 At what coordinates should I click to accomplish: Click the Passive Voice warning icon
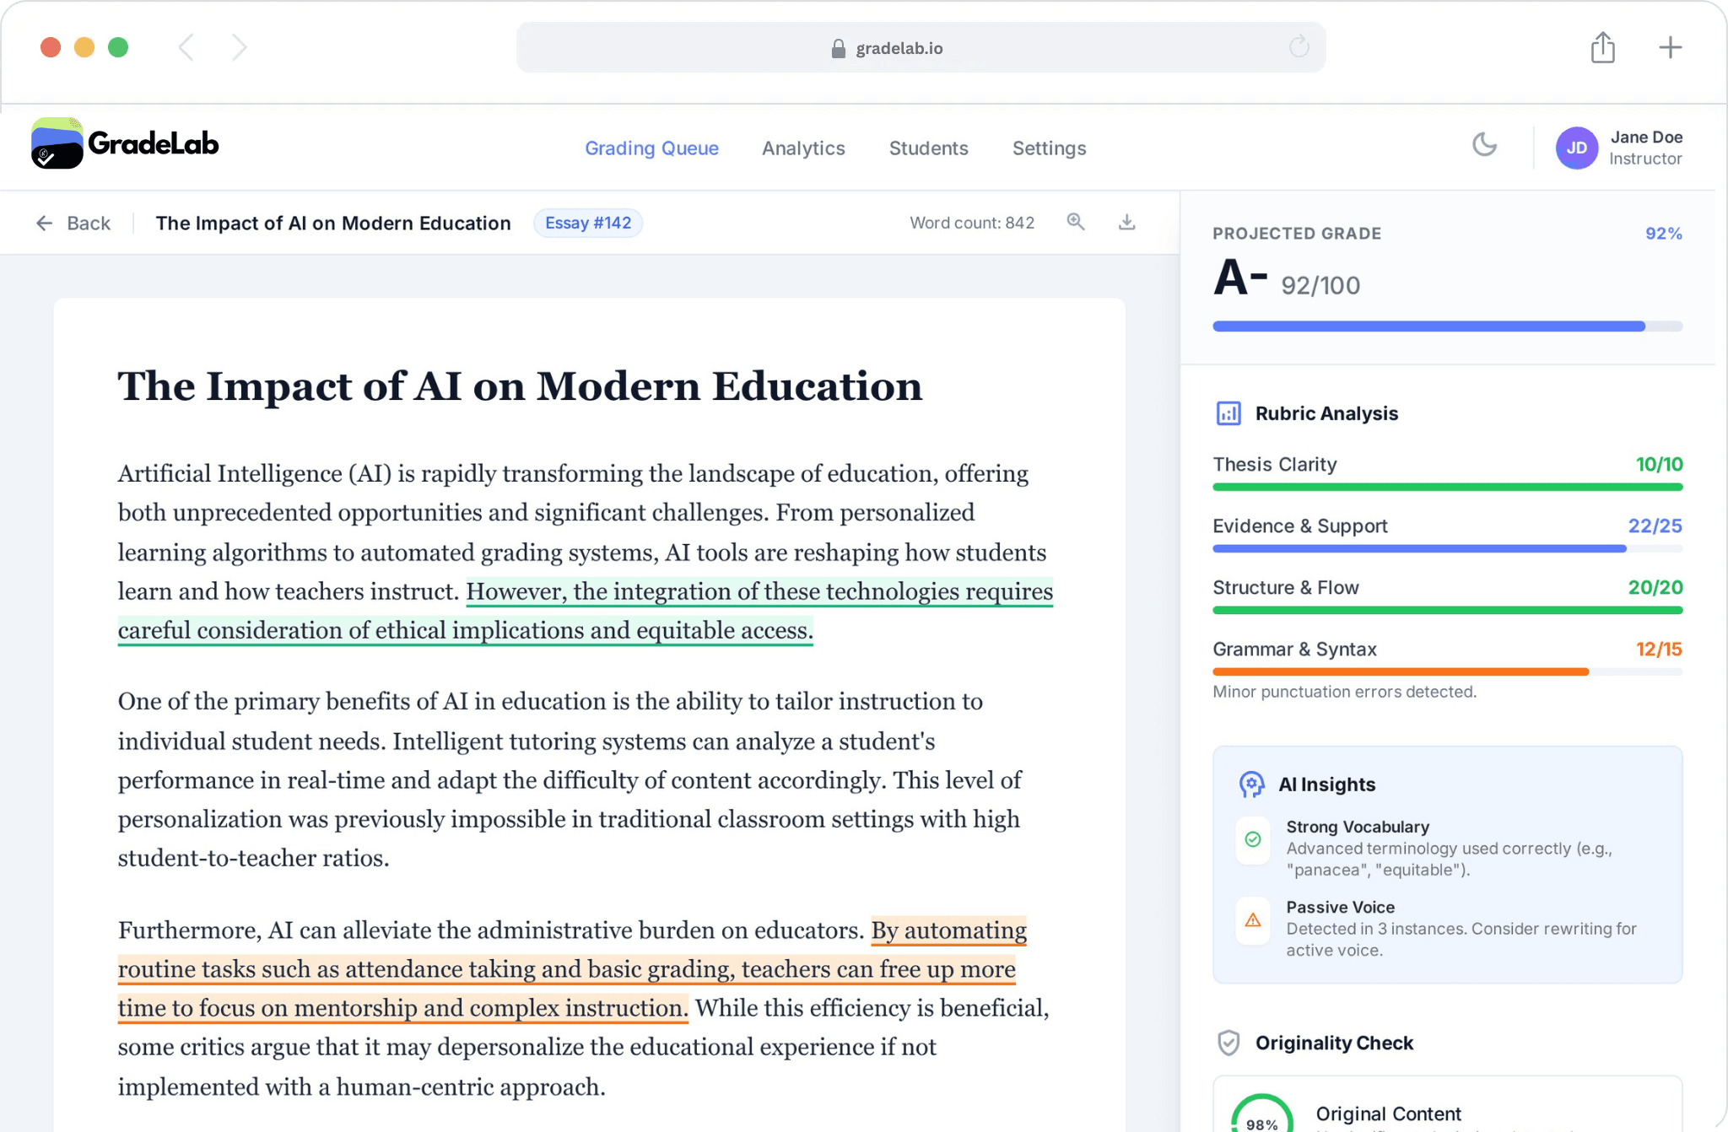[x=1253, y=920]
